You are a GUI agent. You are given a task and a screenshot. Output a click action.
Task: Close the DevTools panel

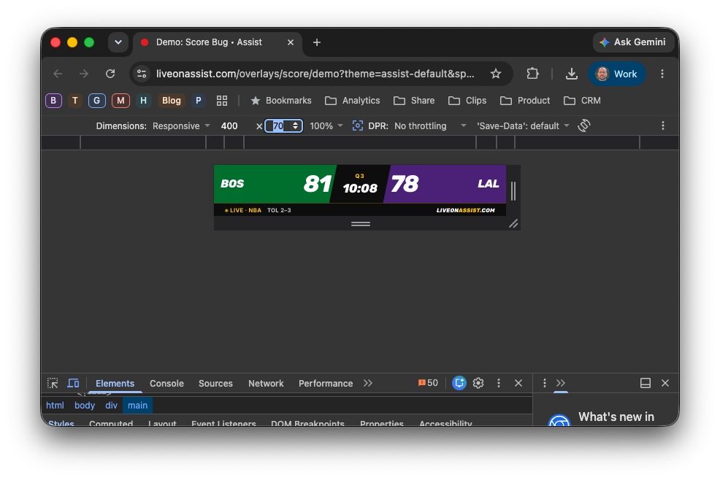(518, 383)
